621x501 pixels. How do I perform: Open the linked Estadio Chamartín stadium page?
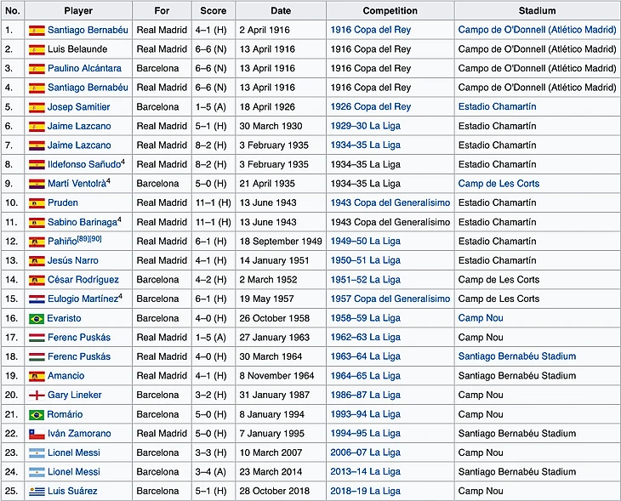(498, 107)
